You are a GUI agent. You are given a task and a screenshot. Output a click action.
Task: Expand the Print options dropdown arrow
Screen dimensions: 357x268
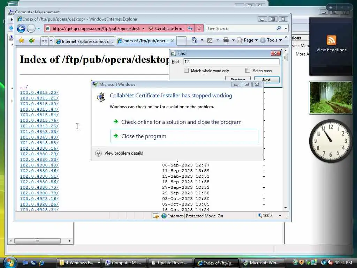233,40
